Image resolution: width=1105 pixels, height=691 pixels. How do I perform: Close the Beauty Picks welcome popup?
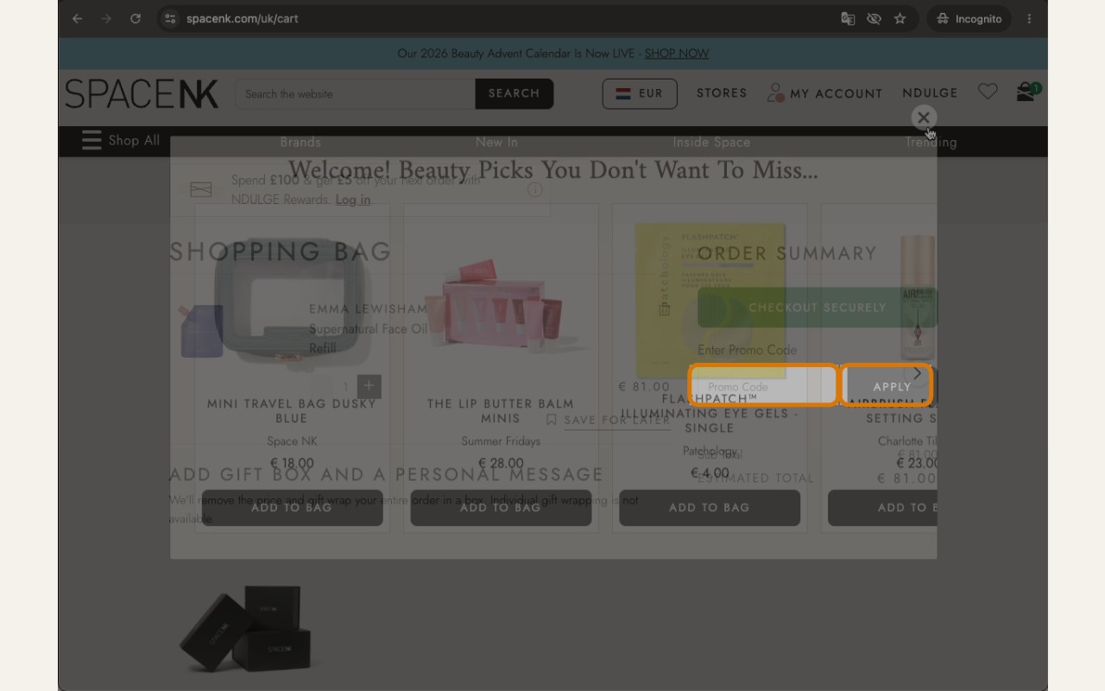coord(924,117)
